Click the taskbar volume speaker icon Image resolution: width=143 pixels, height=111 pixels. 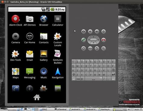[x=129, y=109]
